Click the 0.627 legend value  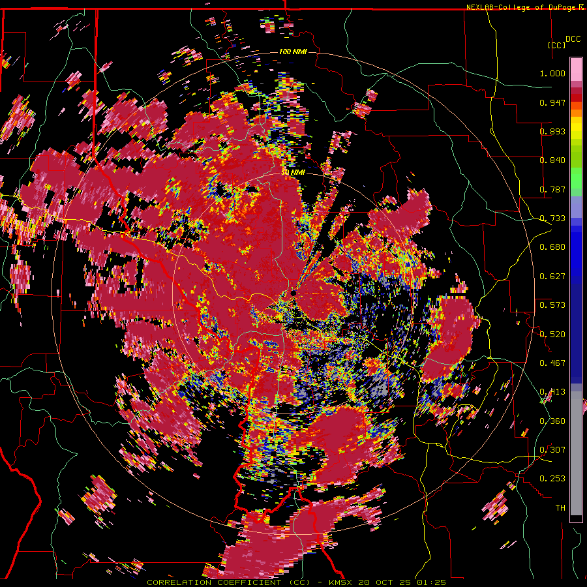(552, 277)
